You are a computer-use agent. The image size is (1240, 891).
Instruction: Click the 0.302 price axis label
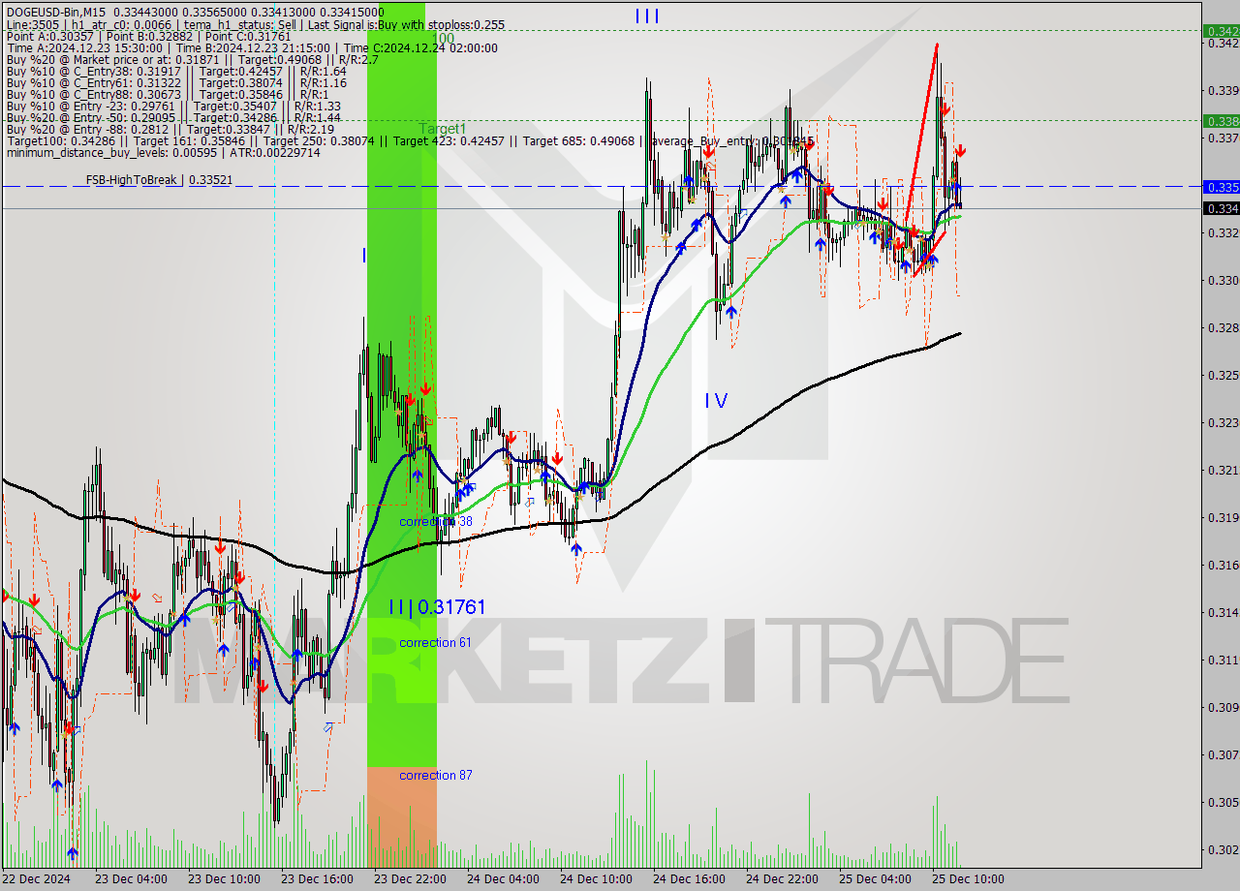pos(1223,849)
